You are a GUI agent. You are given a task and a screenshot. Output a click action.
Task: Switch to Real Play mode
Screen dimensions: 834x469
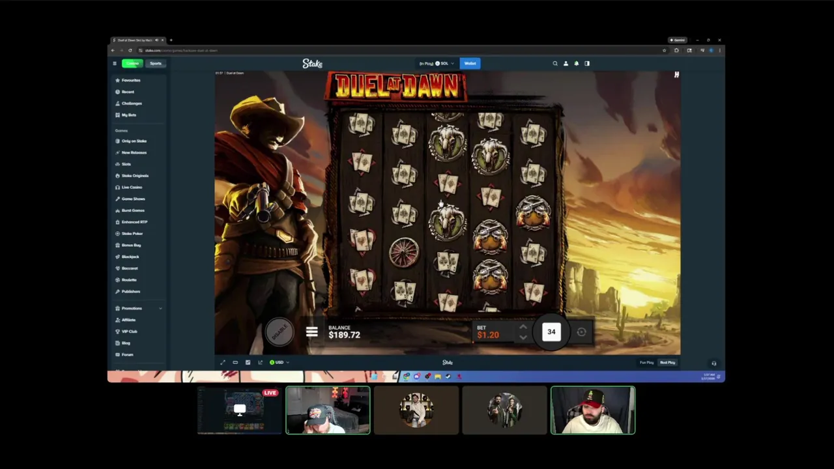point(668,363)
